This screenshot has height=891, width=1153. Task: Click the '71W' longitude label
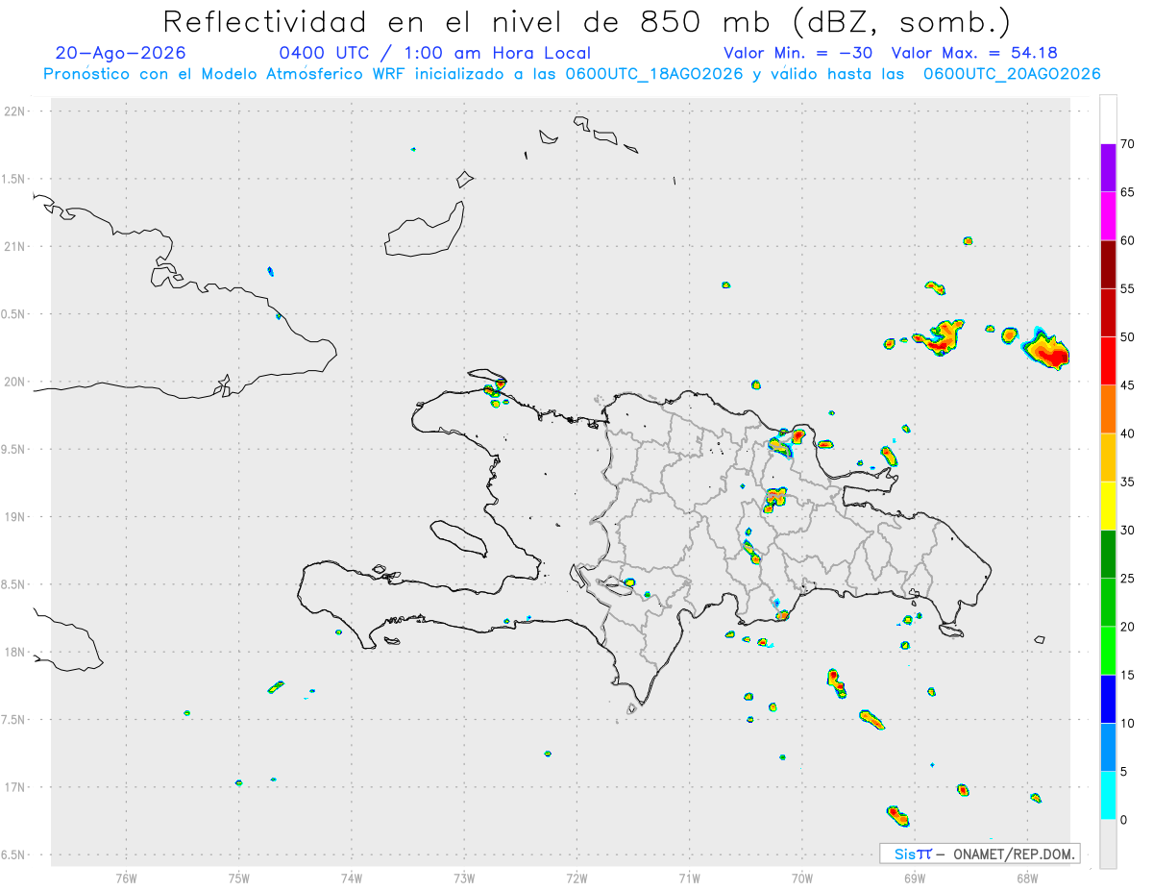pyautogui.click(x=689, y=877)
